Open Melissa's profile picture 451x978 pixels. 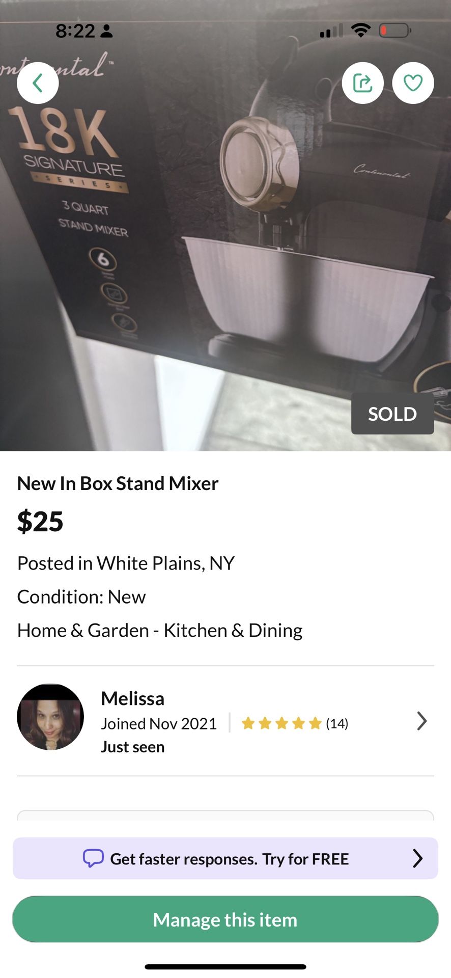click(x=50, y=717)
